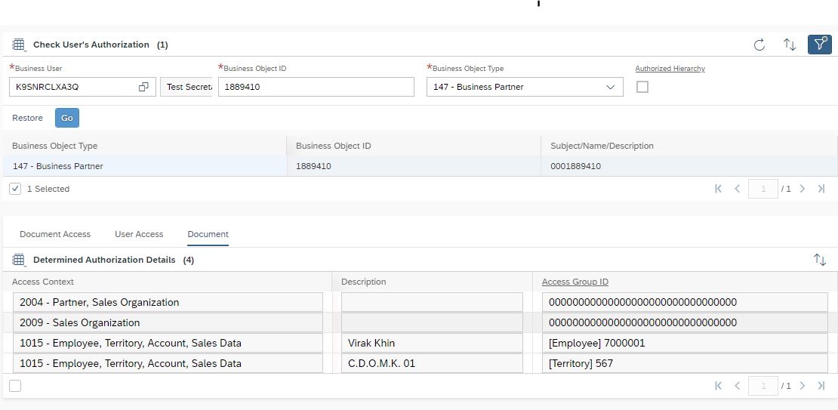Go to next page in upper table pager
The height and width of the screenshot is (410, 838).
(803, 189)
